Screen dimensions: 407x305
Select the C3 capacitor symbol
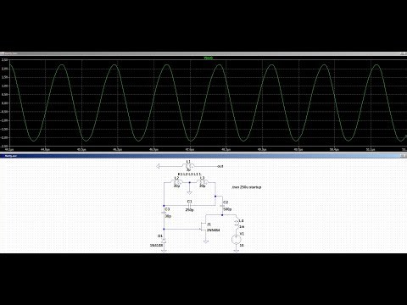pos(164,213)
